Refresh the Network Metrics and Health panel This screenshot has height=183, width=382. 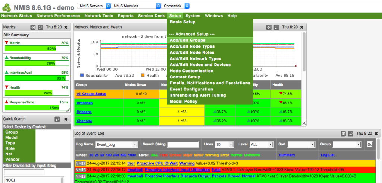tap(276, 27)
